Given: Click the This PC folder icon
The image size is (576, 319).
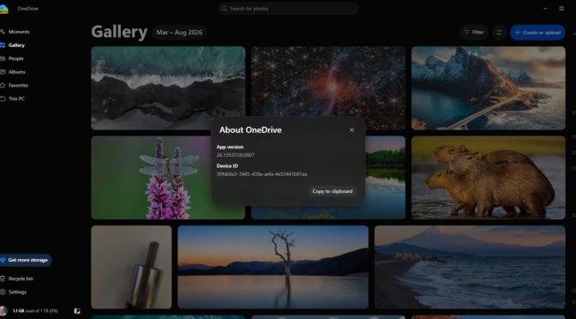Looking at the screenshot, I should 3,99.
